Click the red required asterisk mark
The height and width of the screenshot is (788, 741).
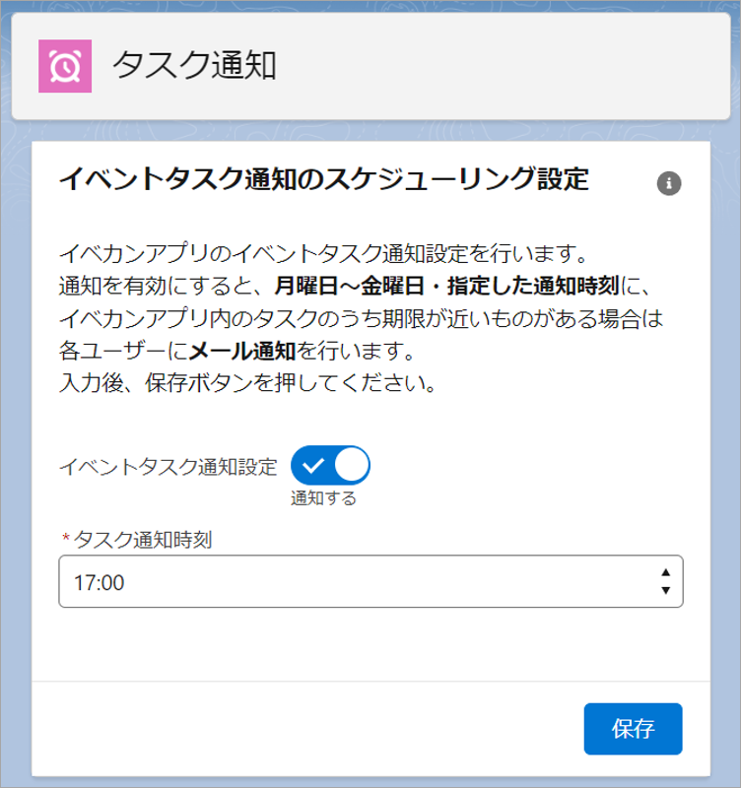tap(66, 539)
